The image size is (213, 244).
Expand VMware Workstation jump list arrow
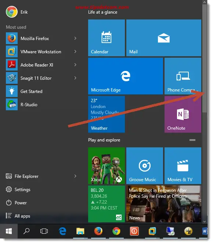(x=75, y=51)
